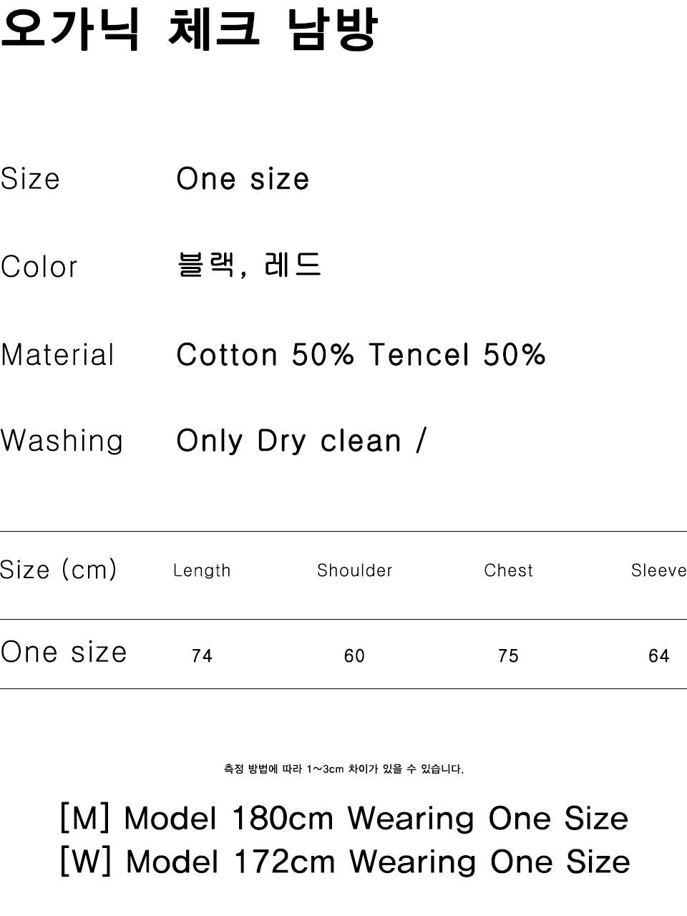Screen dimensions: 687x916
Task: Click the Washing label
Action: [62, 441]
